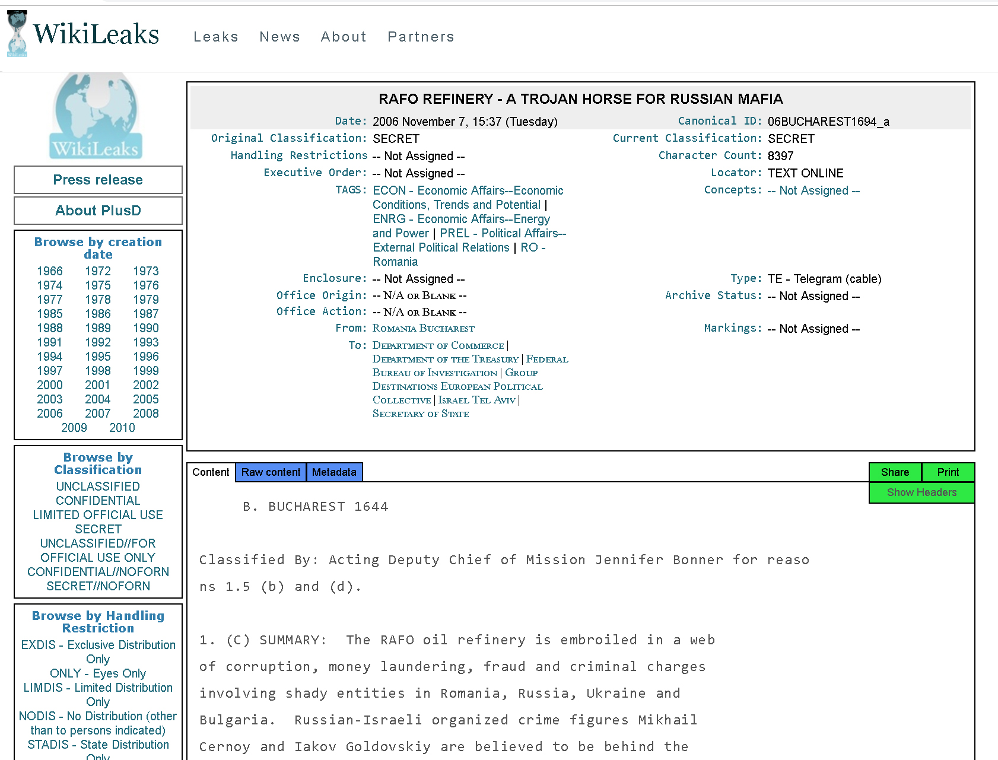Click the Secretary of State recipient
This screenshot has width=998, height=760.
(x=421, y=414)
